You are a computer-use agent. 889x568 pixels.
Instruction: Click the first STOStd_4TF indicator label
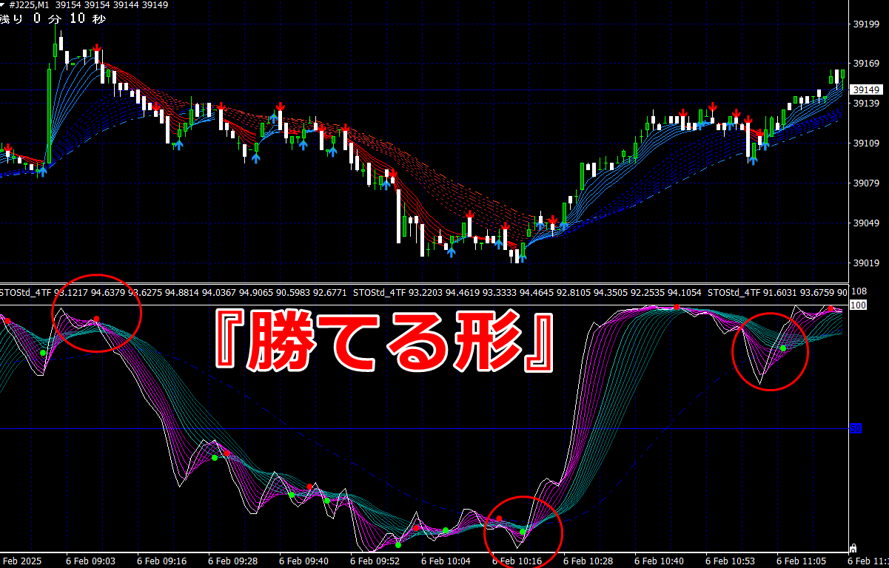tap(26, 293)
